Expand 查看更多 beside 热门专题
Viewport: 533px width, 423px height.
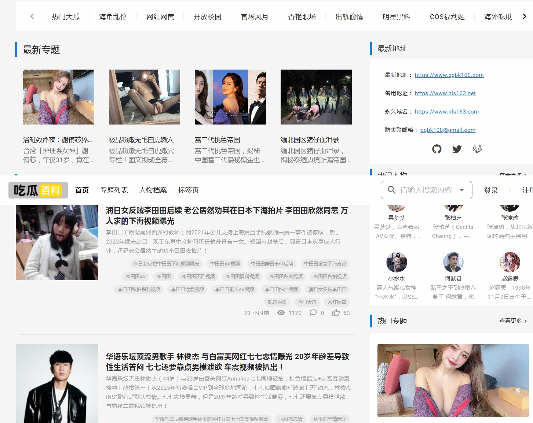(512, 321)
